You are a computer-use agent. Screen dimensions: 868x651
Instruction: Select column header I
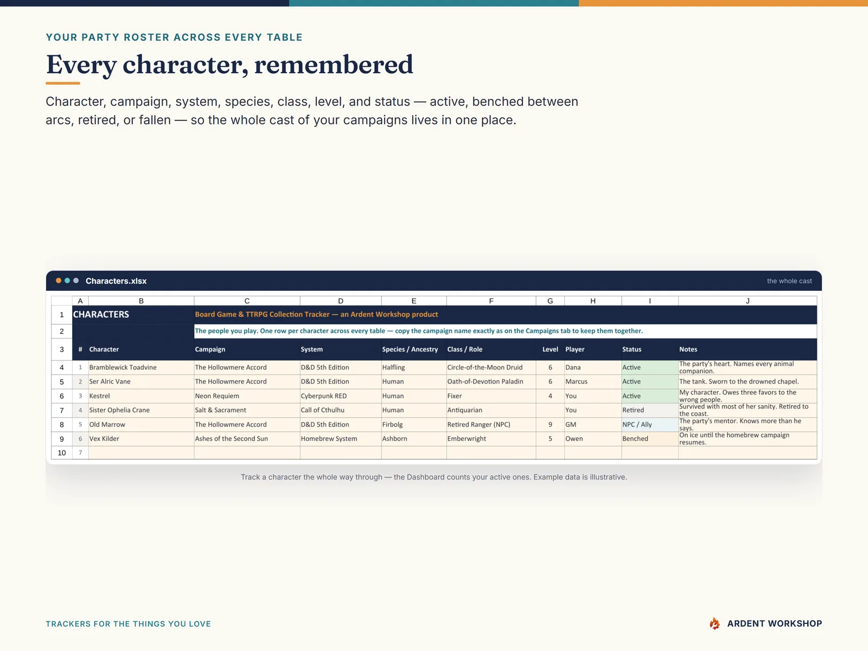coord(650,301)
